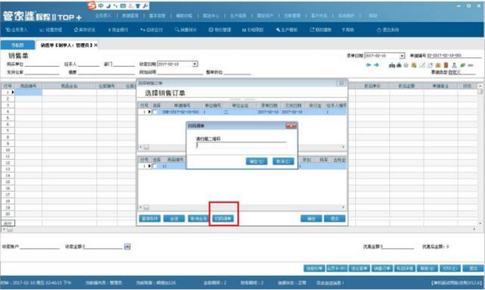The image size is (485, 290).
Task: Click the 票据类型 selector field
Action: [462, 72]
